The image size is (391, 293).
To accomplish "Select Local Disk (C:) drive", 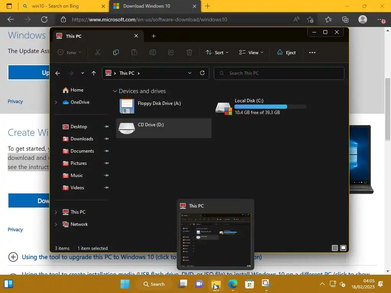I will 261,107.
